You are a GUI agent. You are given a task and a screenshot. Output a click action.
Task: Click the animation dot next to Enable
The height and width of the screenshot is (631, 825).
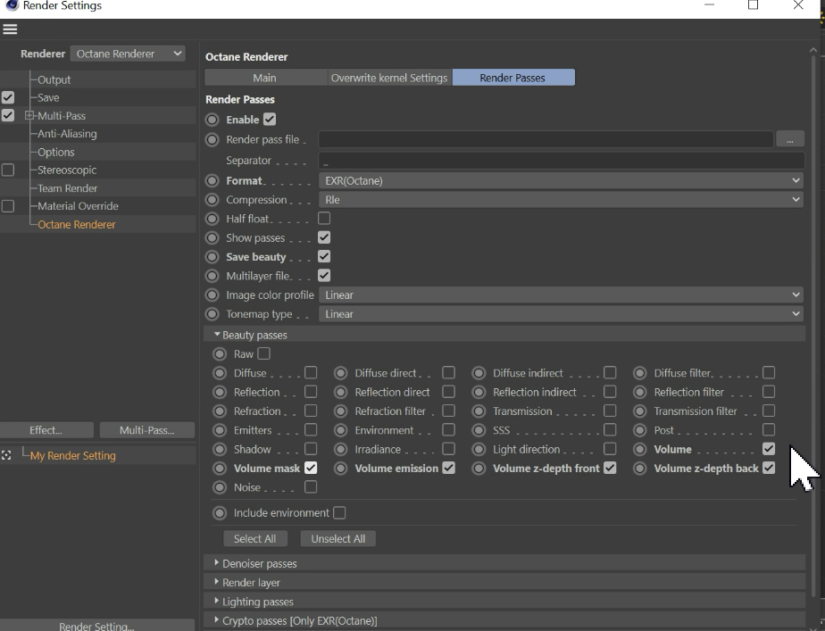pyautogui.click(x=212, y=120)
